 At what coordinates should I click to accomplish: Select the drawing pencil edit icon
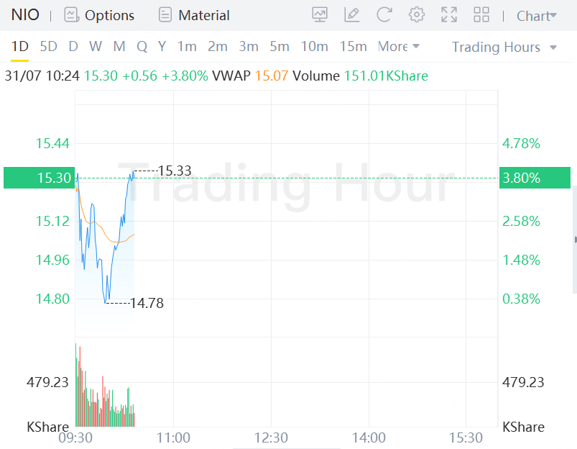[x=352, y=15]
